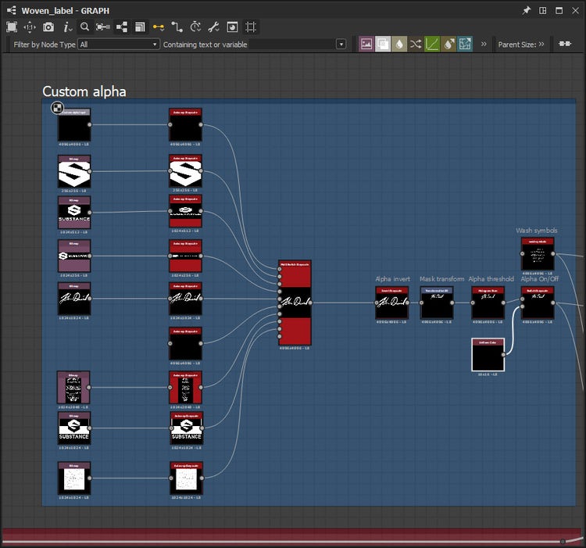
Task: Click the shuffle channels node button
Action: click(x=416, y=45)
